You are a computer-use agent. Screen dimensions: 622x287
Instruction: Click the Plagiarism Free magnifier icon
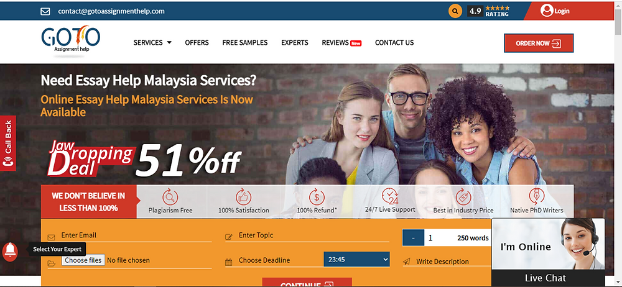point(170,197)
